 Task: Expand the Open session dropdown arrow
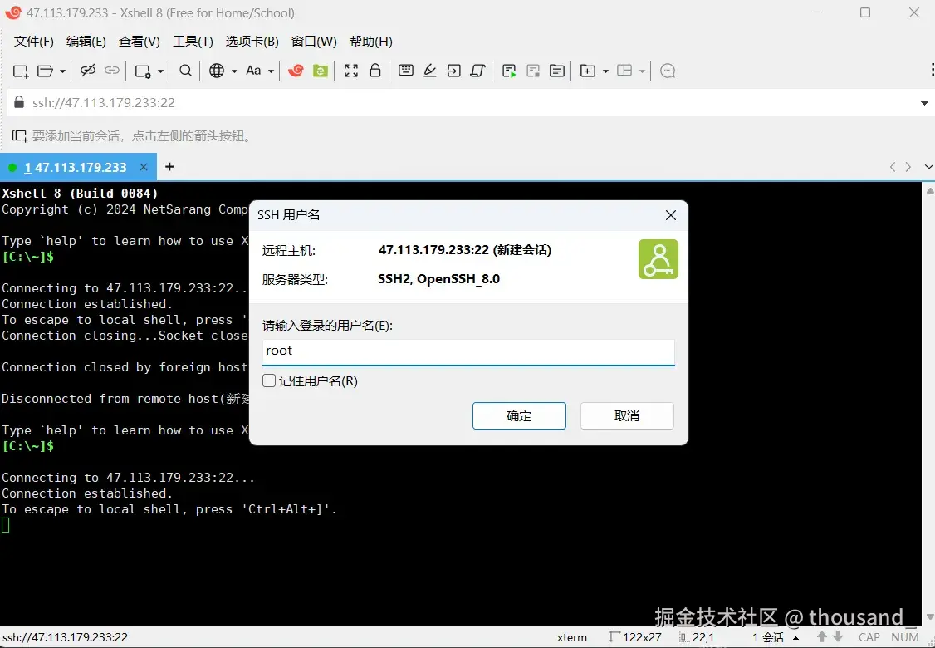(x=62, y=71)
